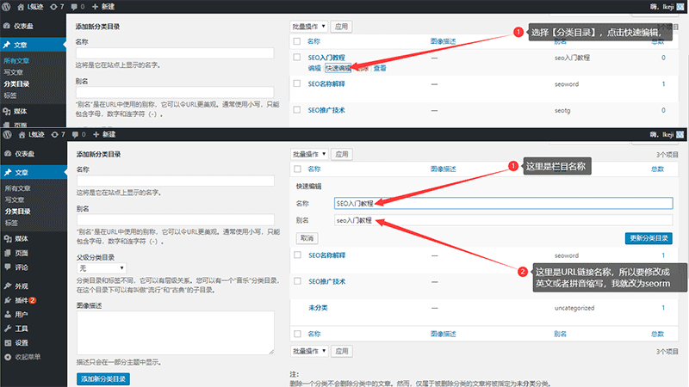Open the 未分类 category link
689x387 pixels.
317,307
